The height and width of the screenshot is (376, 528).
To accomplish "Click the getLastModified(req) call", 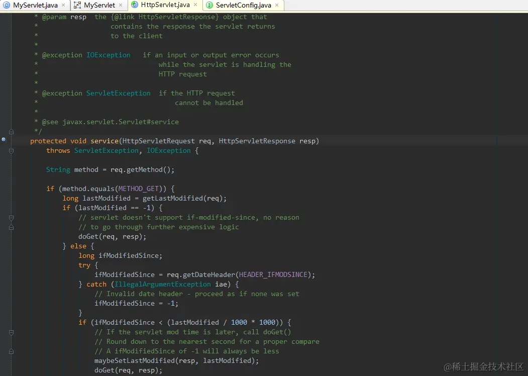I will 182,198.
